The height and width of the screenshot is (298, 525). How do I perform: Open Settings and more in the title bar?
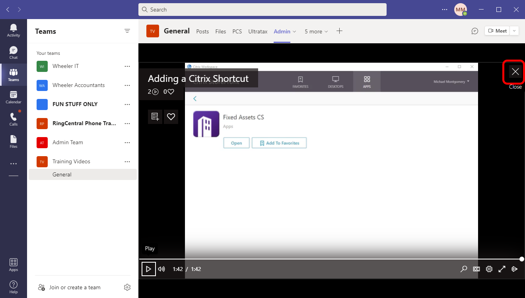point(445,9)
